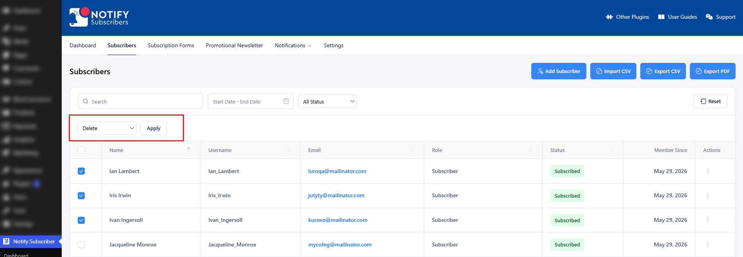Viewport: 743px width, 257px height.
Task: Open the All Status filter dropdown
Action: 327,101
